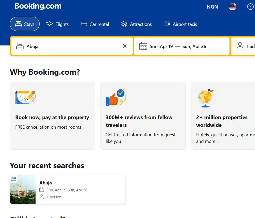Viewport: 255px width, 218px height.
Task: Click the globe with flag illustration
Action: tap(206, 98)
